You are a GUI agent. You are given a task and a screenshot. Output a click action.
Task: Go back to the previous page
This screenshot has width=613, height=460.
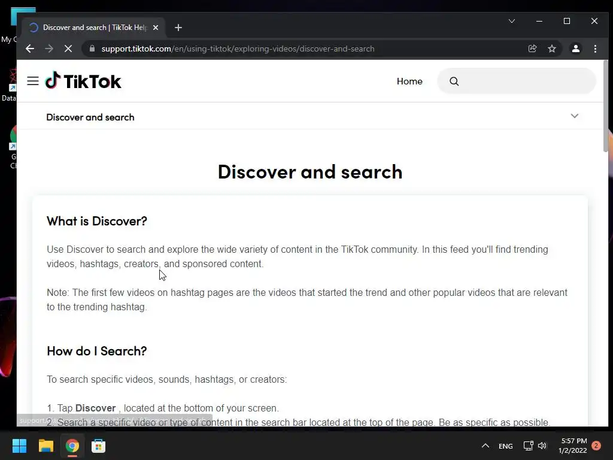[x=30, y=49]
